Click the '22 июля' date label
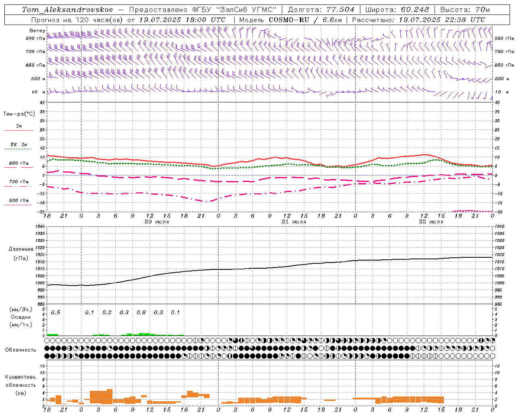 [431, 222]
